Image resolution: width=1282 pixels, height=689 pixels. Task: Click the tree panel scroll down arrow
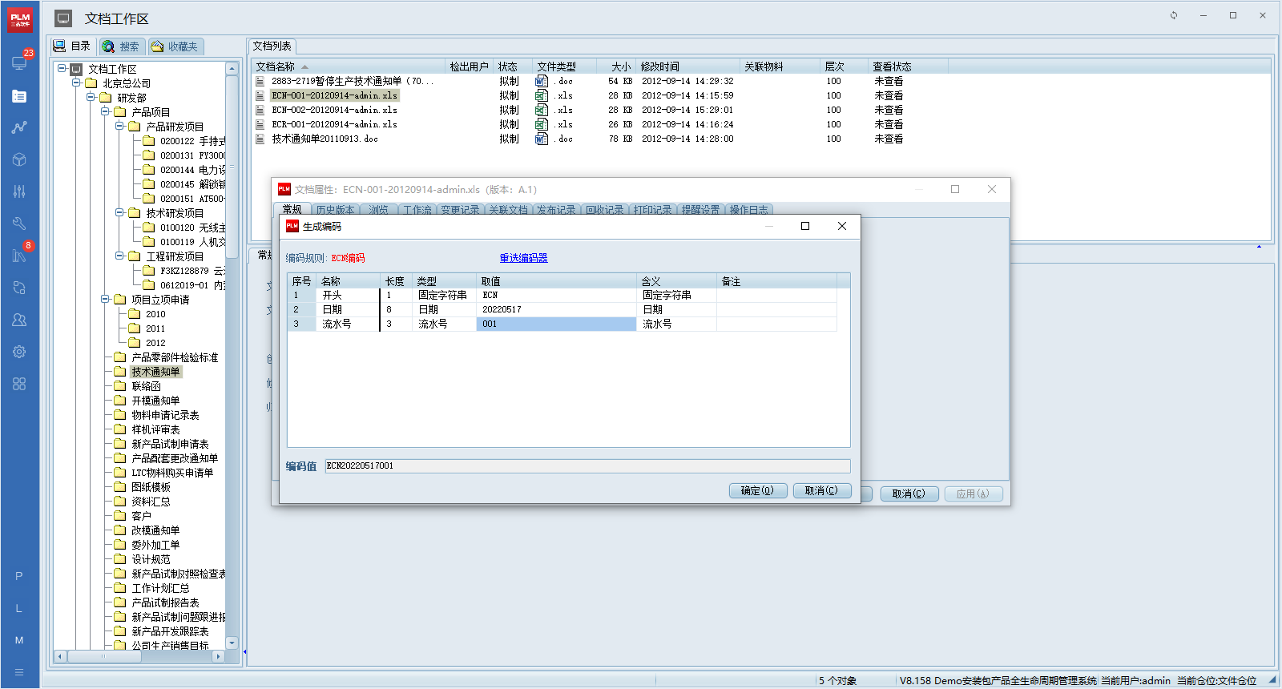[x=232, y=643]
